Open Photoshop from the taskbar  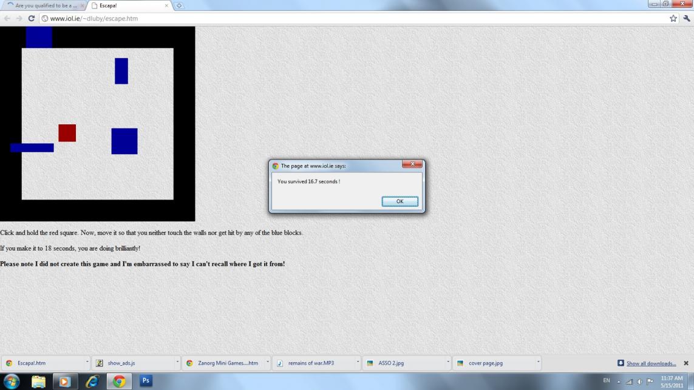pos(146,381)
